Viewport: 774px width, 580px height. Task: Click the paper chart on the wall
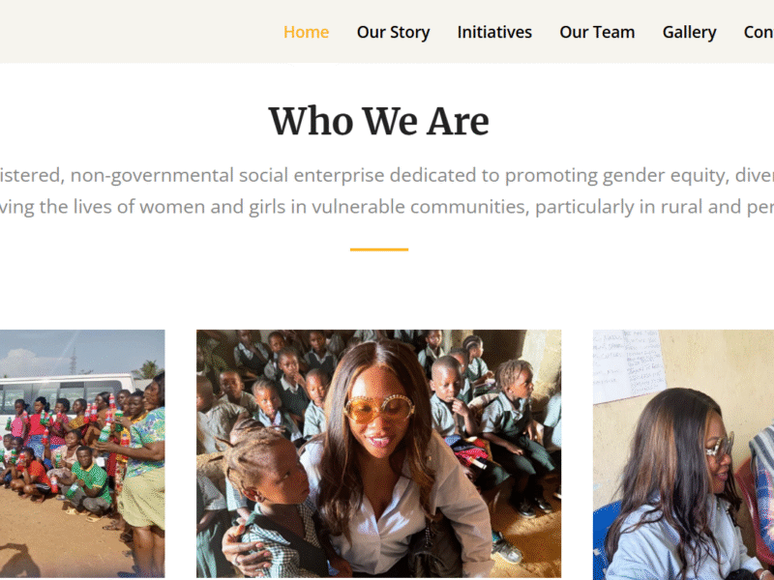point(629,365)
